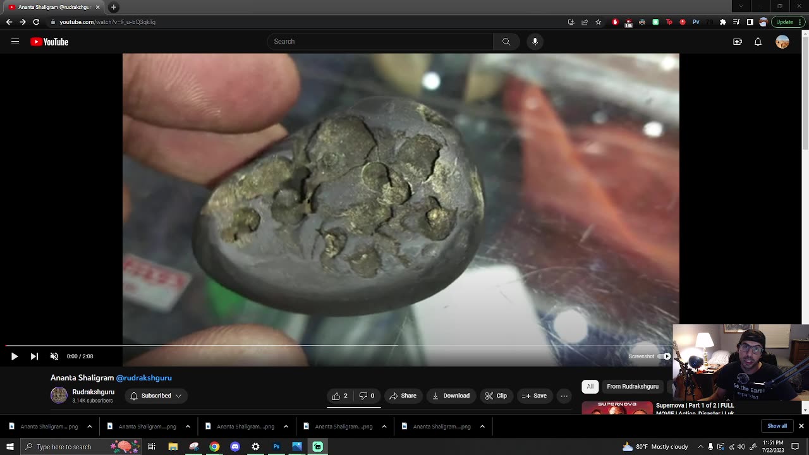This screenshot has height=455, width=809.
Task: Start voice search with the microphone icon
Action: (x=535, y=42)
